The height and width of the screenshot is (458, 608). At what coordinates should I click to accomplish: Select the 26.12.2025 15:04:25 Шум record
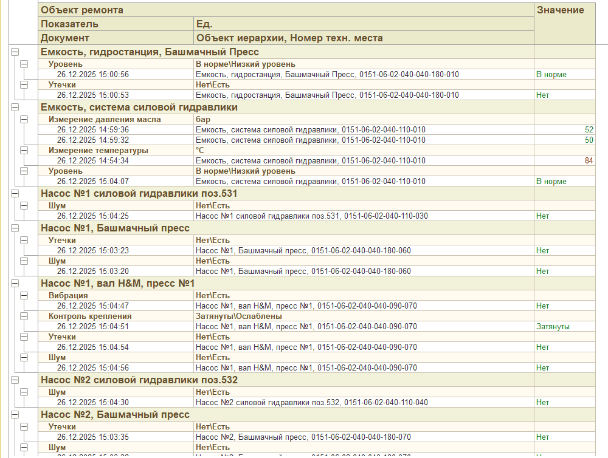pos(317,216)
